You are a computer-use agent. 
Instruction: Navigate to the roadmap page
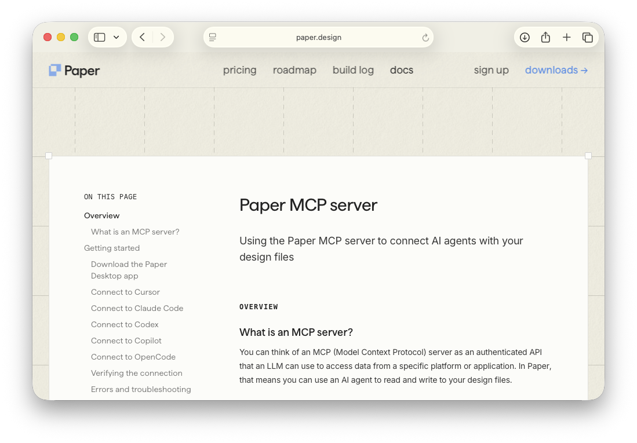click(x=294, y=70)
